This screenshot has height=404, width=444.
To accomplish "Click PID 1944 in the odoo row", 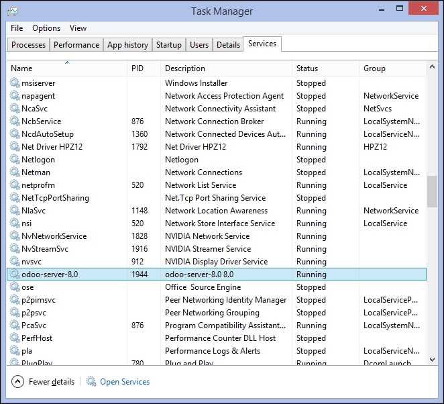I will (x=140, y=274).
